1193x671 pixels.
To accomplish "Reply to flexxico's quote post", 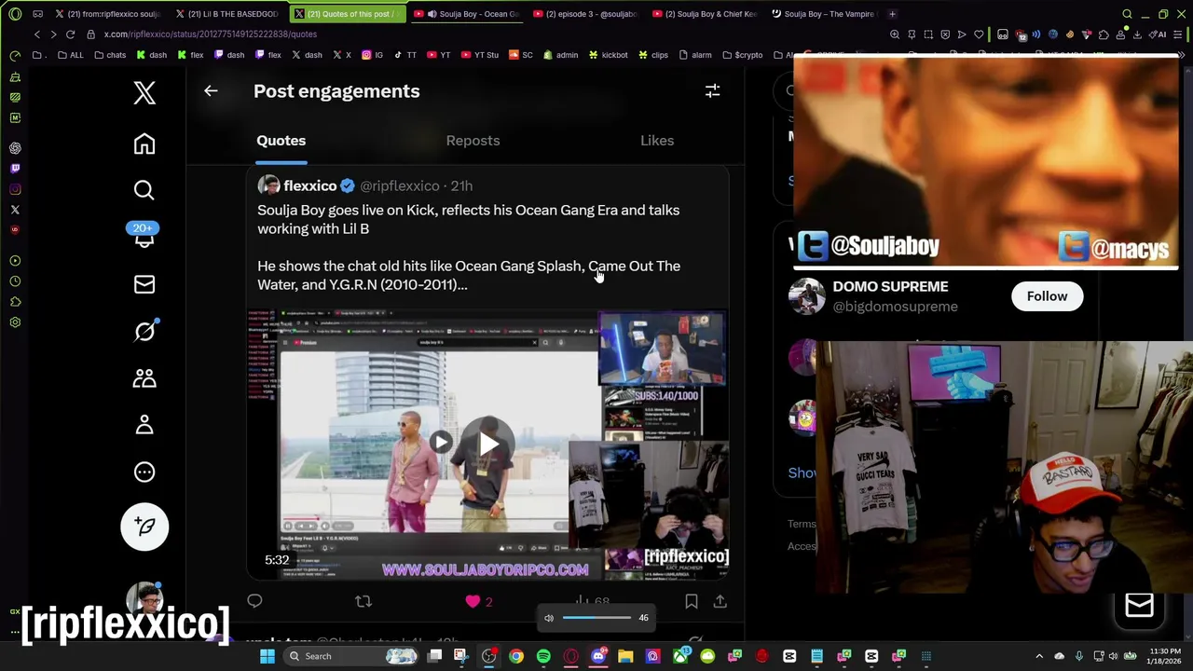I will pos(254,601).
